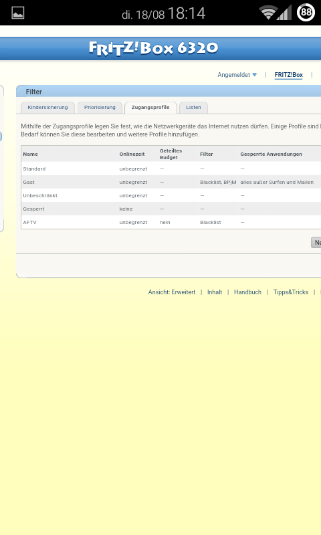321x535 pixels.
Task: Open the Inhalt footer link
Action: click(215, 292)
